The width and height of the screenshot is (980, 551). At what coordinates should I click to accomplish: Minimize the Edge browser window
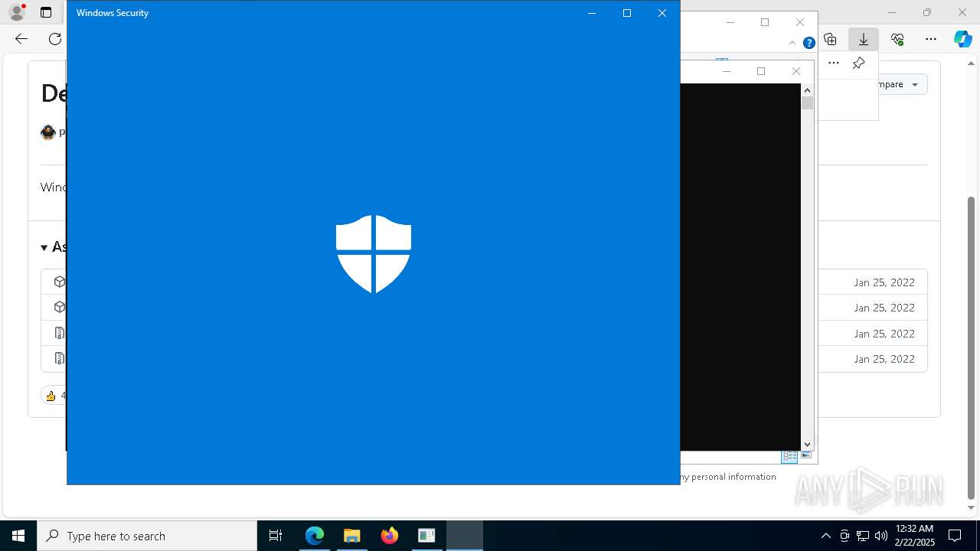[892, 12]
